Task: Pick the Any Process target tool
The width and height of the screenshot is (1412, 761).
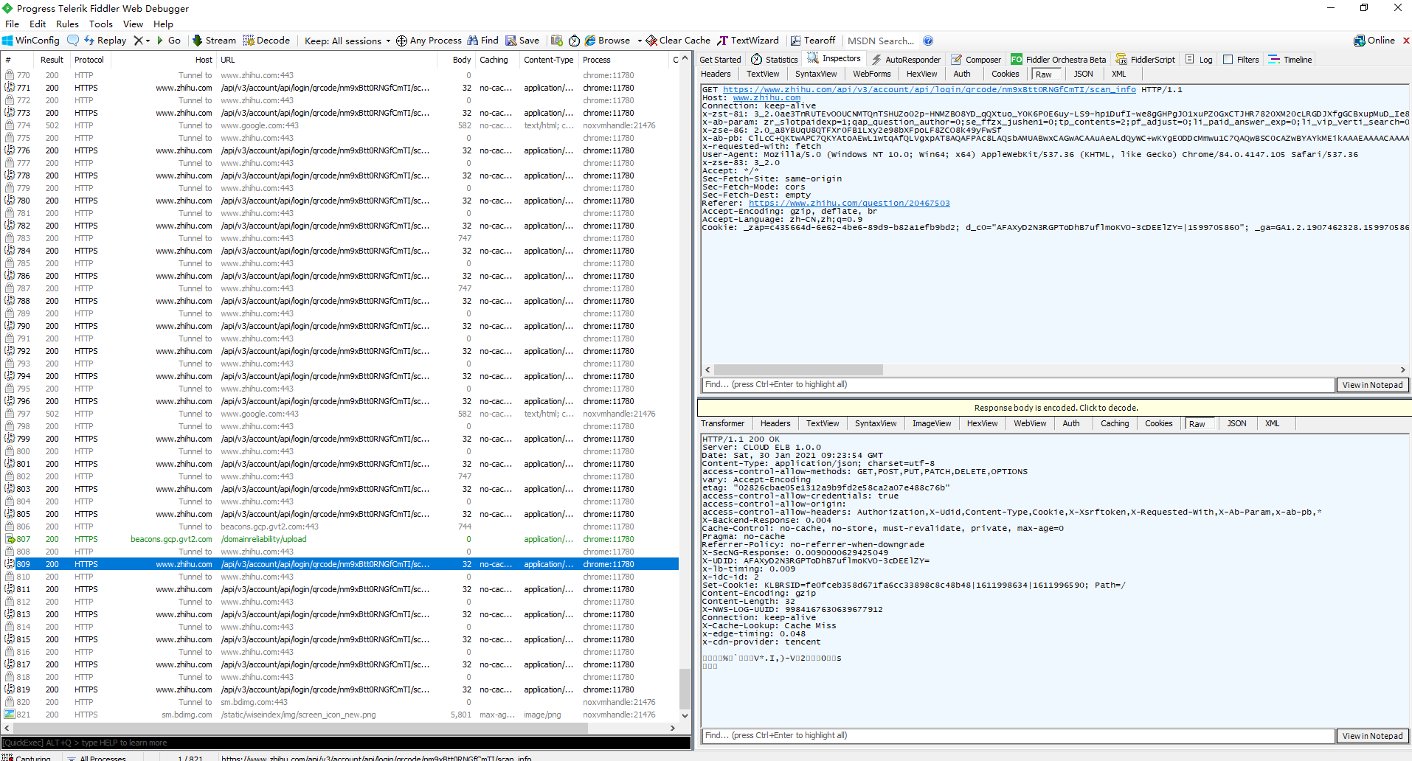Action: (429, 41)
